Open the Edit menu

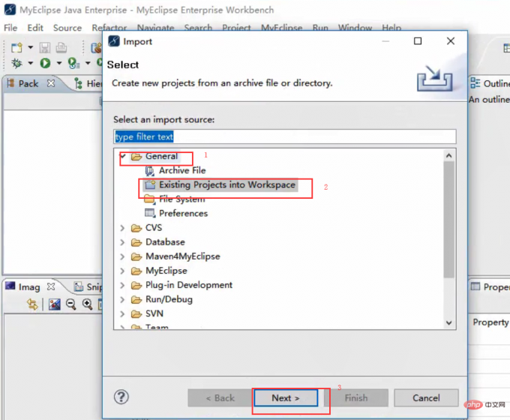click(35, 28)
